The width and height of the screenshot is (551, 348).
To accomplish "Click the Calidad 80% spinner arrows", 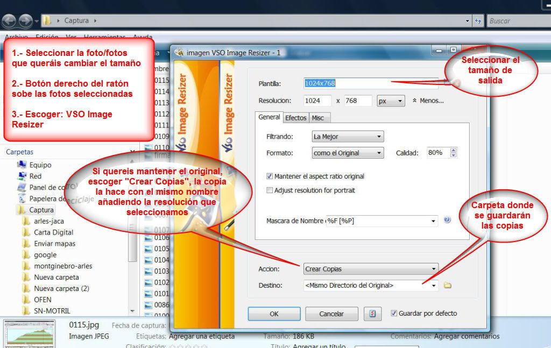I will [x=454, y=153].
